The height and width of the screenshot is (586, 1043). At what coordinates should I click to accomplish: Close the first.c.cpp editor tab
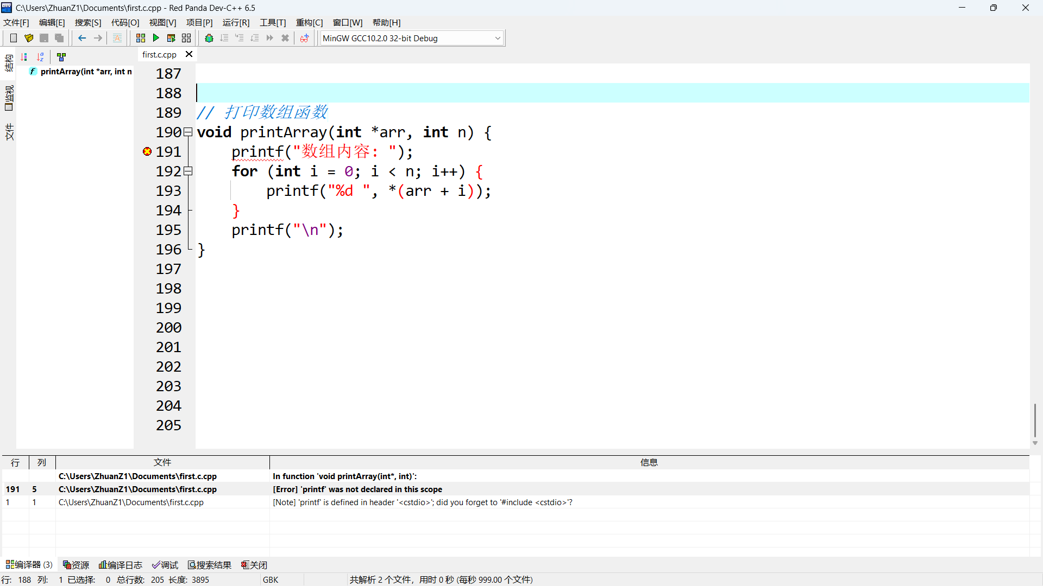[x=189, y=54]
